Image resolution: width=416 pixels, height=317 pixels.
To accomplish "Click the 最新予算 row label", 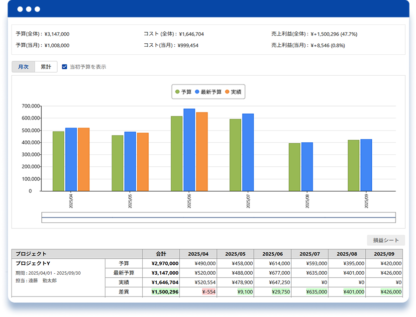I will coord(123,273).
